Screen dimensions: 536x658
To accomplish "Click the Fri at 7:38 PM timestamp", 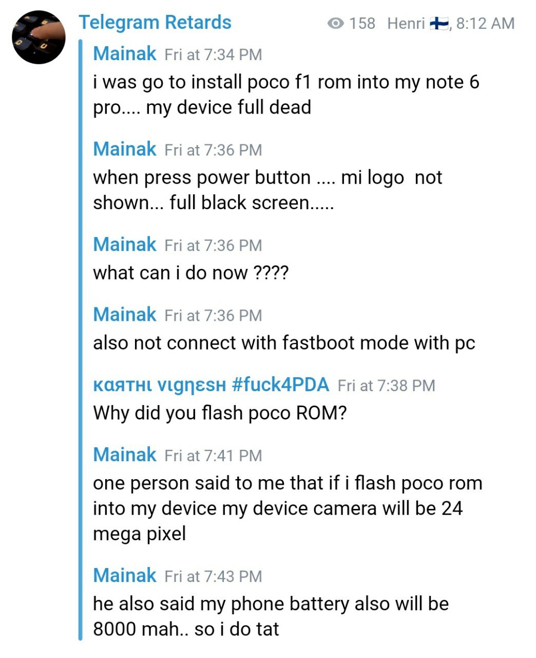I will [x=386, y=386].
